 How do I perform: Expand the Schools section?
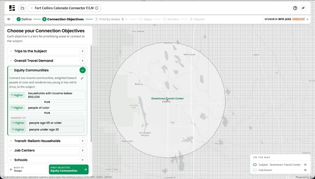tap(11, 160)
